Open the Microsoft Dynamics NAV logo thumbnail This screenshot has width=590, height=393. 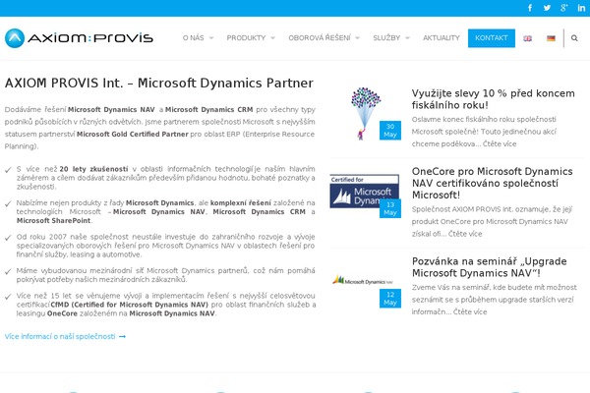click(363, 280)
